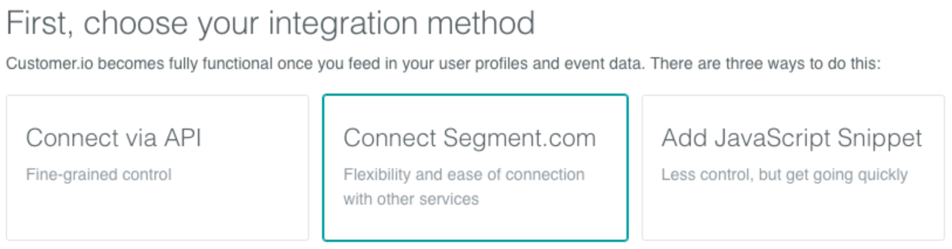This screenshot has width=952, height=249.
Task: Select the Connect Segment.com card
Action: point(475,168)
